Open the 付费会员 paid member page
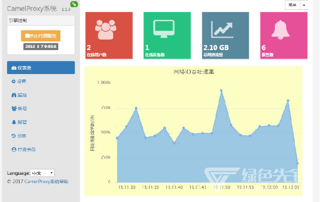The image size is (320, 202). click(x=24, y=150)
